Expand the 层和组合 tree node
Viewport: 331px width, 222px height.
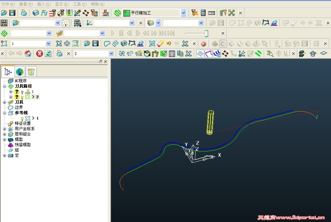click(x=4, y=134)
